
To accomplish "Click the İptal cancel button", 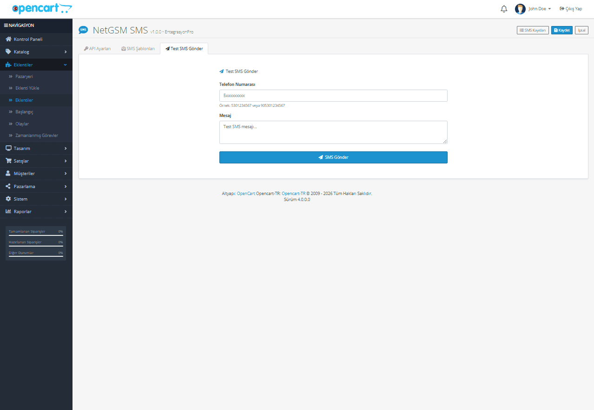I will pos(581,30).
